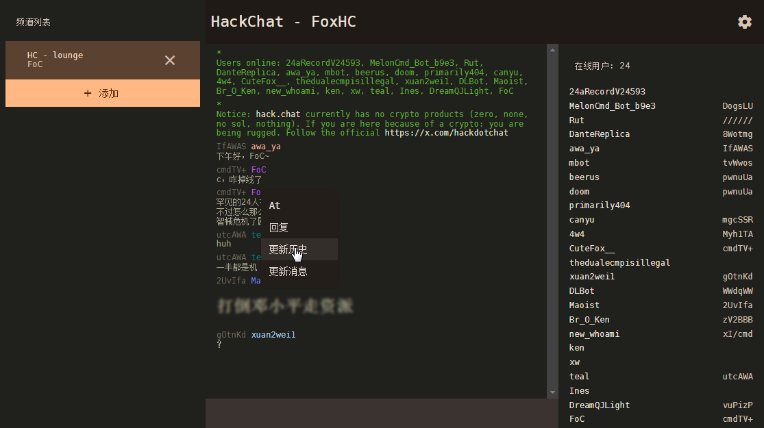Viewport: 764px width, 428px height.
Task: Select beerus in online user list
Action: coord(584,177)
